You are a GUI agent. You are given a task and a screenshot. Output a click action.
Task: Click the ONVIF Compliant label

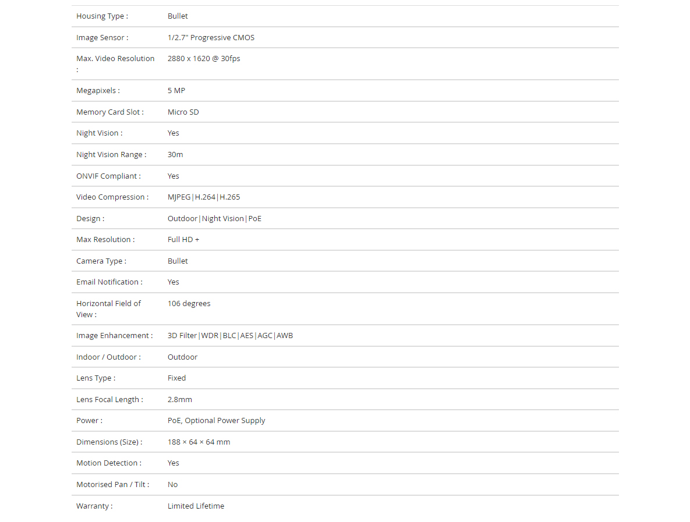click(108, 176)
